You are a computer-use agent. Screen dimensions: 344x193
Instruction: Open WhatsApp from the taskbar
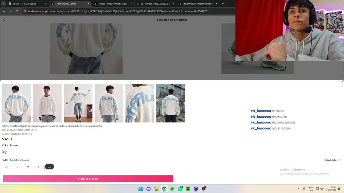click(x=180, y=189)
